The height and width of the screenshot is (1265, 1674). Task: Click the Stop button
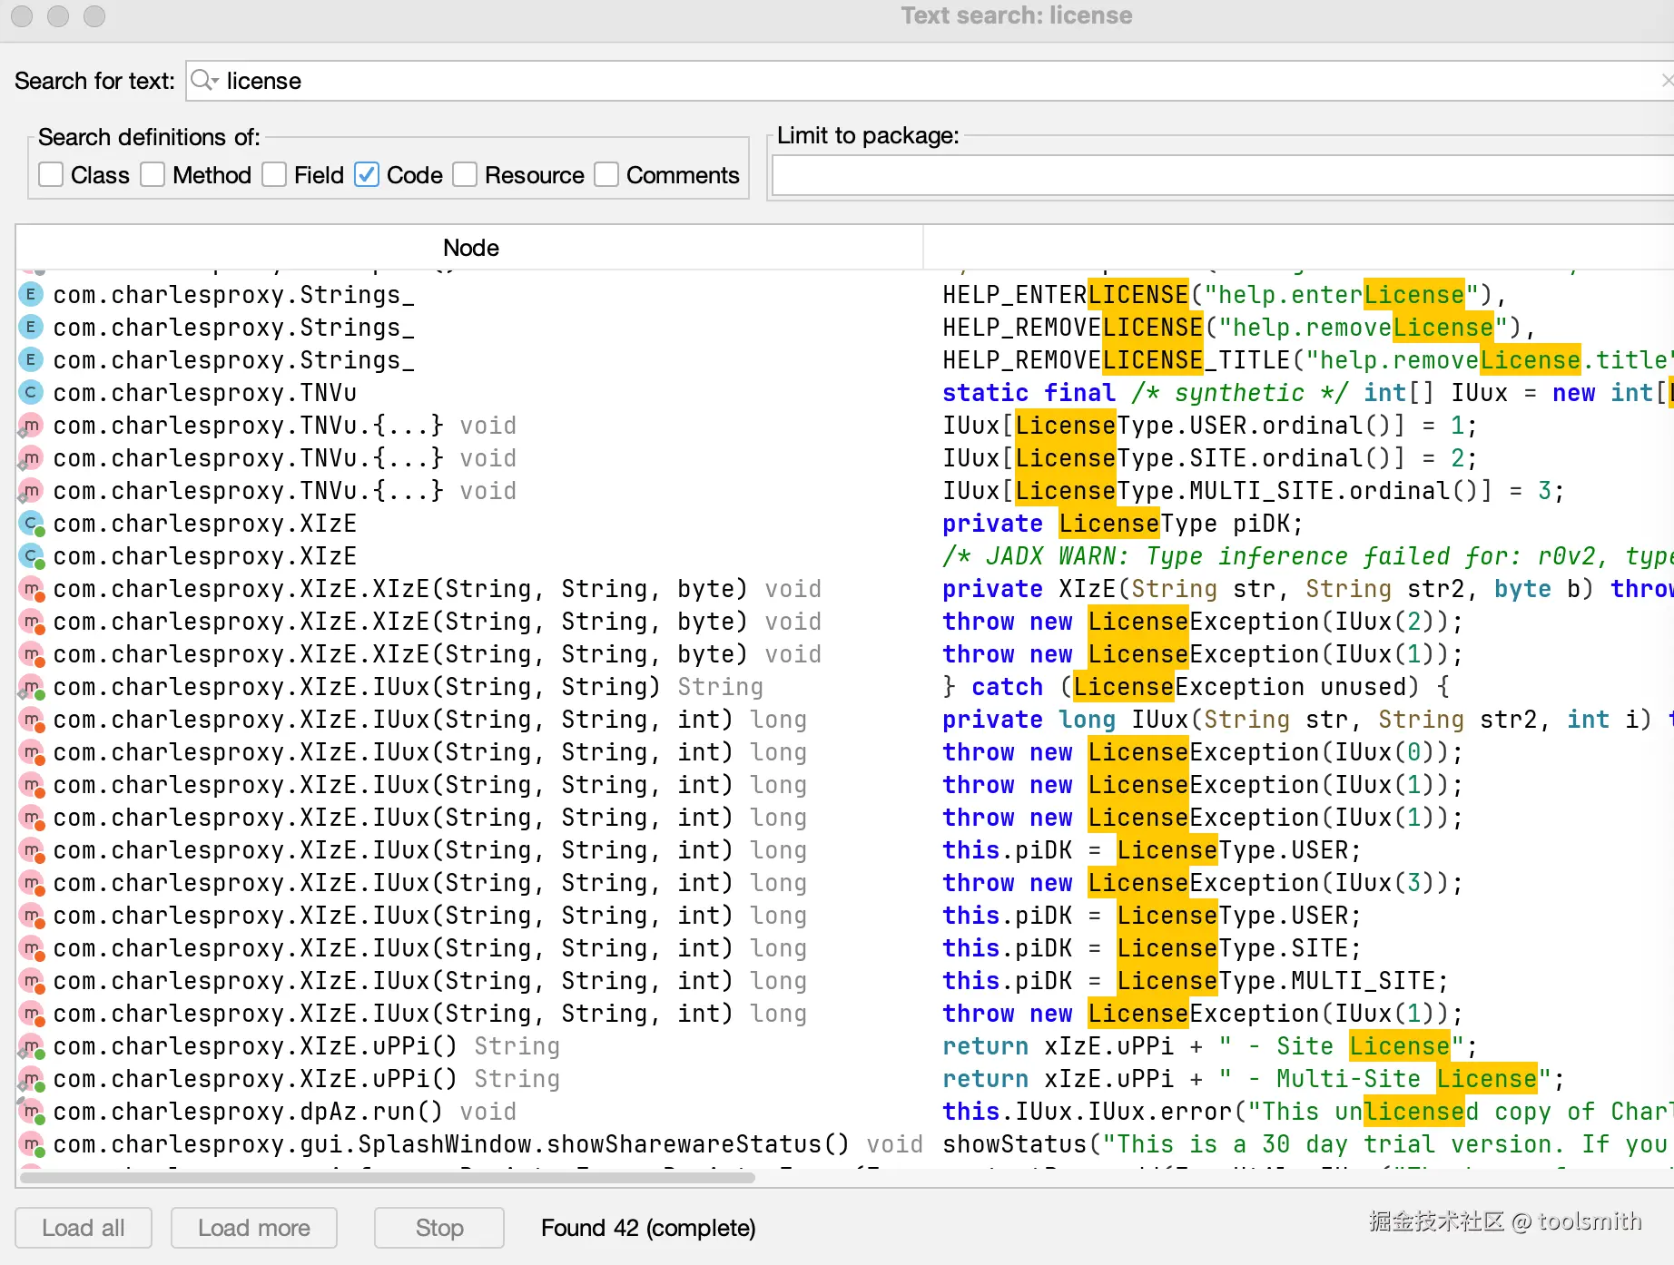pyautogui.click(x=439, y=1228)
